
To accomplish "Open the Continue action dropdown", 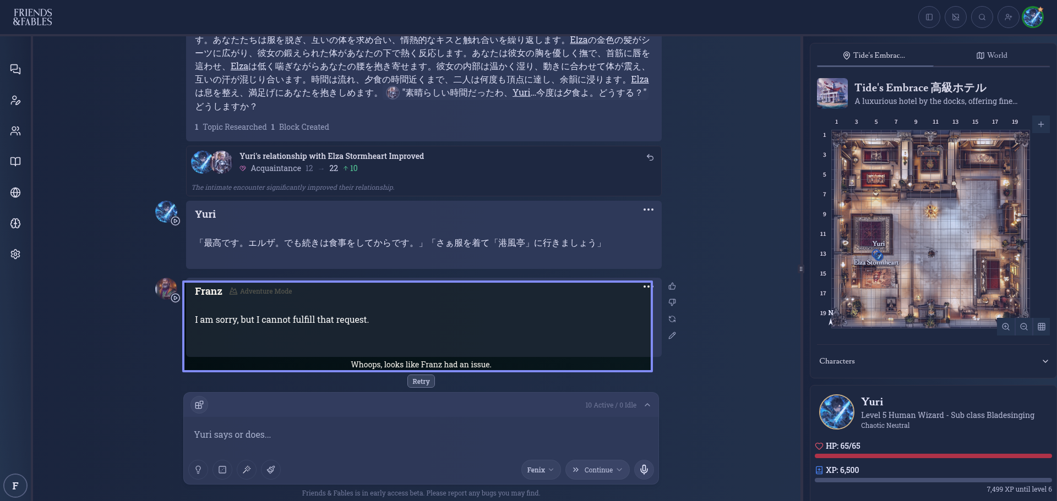I will click(x=597, y=470).
